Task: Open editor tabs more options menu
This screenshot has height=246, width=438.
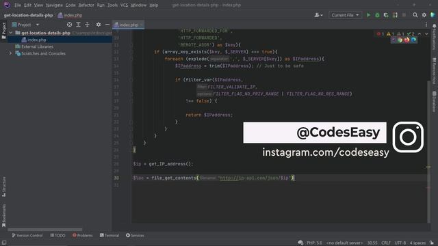Action: (426, 25)
